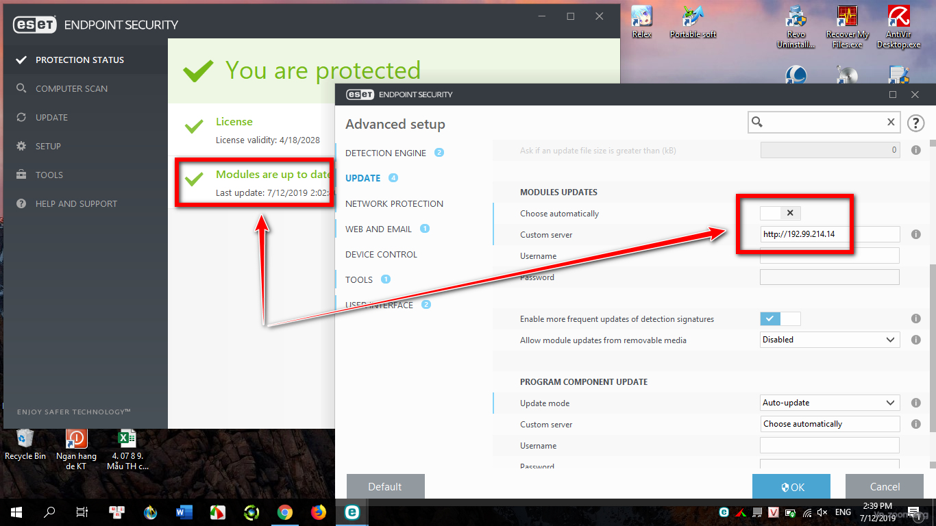This screenshot has height=526, width=936.
Task: Launch Firefox from the taskbar
Action: (x=319, y=512)
